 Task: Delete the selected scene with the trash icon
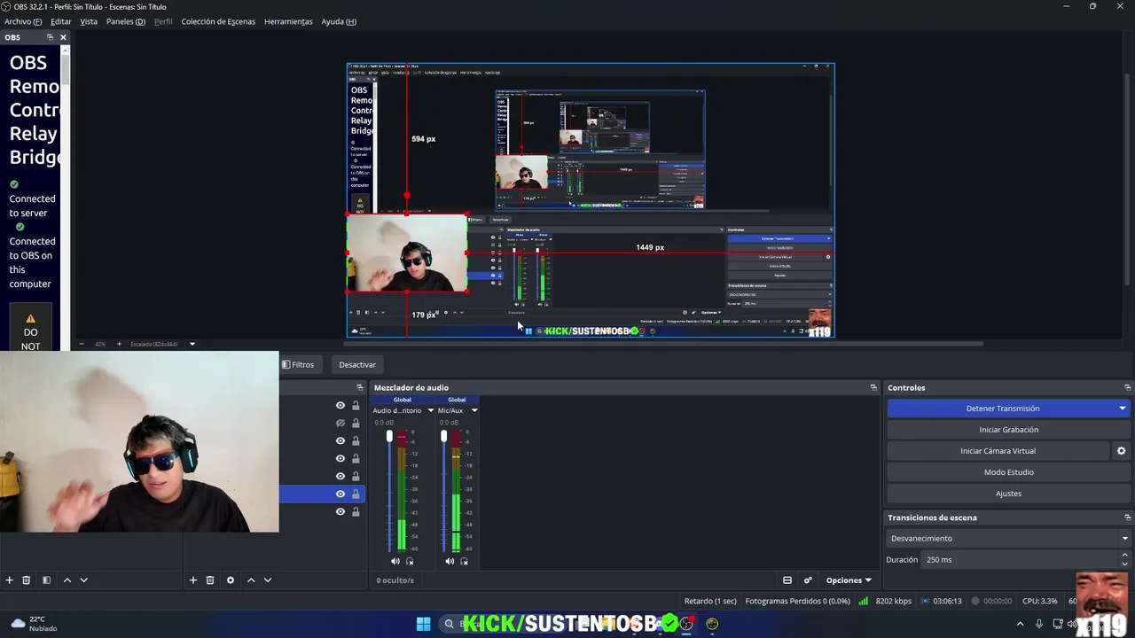(x=27, y=580)
